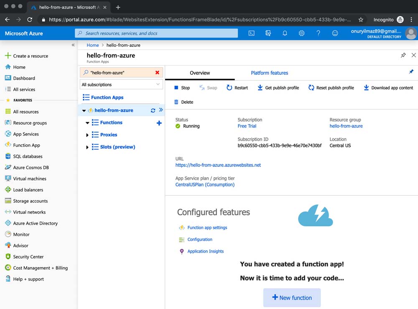This screenshot has width=418, height=309.
Task: Refresh the hello-from-azure function app
Action: 153,110
